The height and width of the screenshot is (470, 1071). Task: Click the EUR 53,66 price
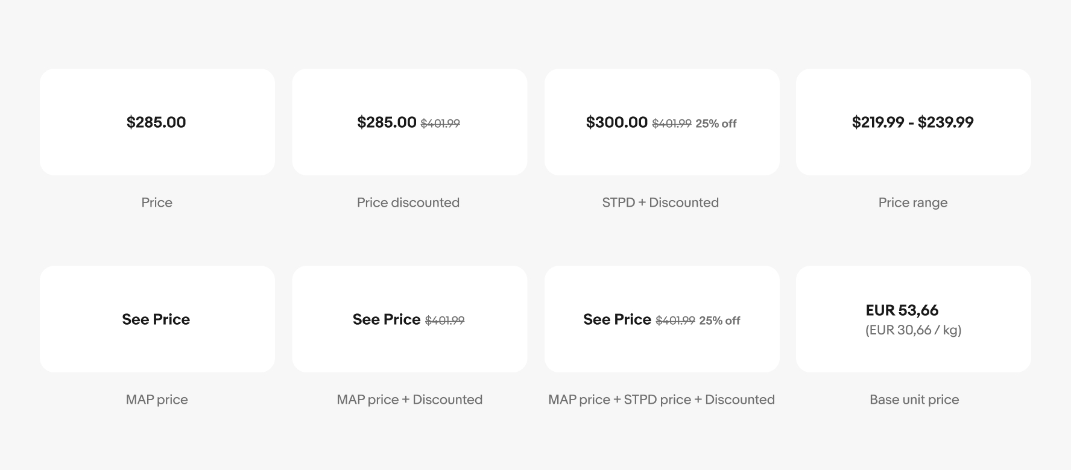click(902, 310)
